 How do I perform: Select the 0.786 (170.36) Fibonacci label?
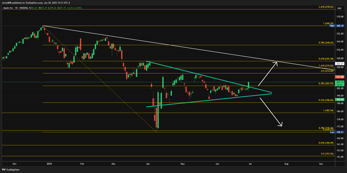tap(325, 128)
